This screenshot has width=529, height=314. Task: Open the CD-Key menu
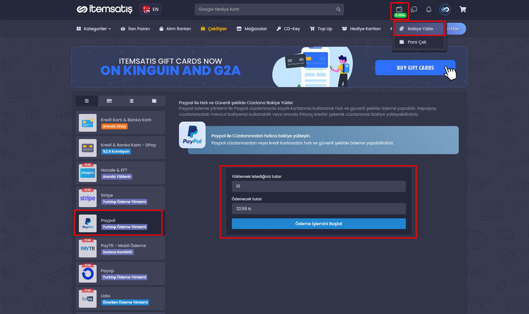coord(288,29)
